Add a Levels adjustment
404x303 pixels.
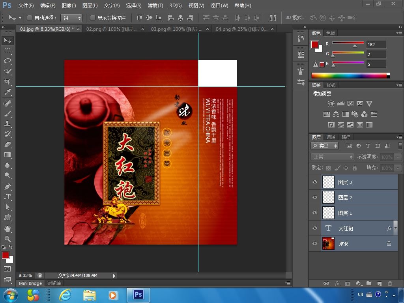point(340,104)
